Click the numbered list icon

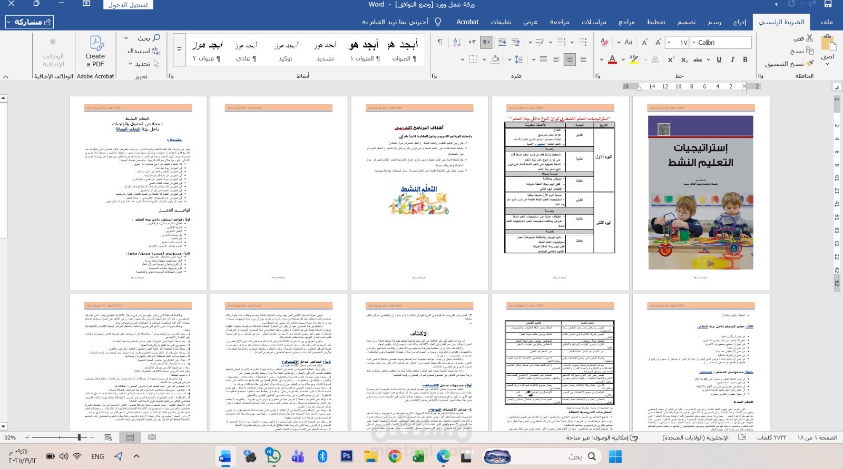coord(561,42)
